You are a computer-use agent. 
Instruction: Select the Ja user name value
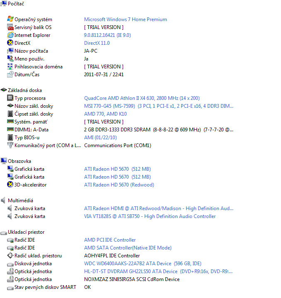pos(86,59)
